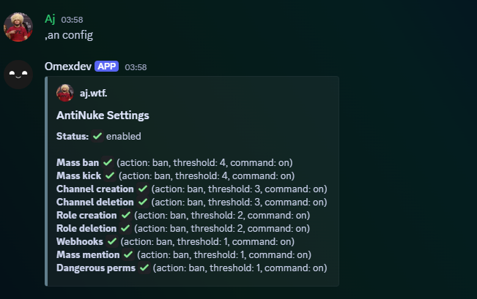The width and height of the screenshot is (477, 299).
Task: Click the Role deletion checkmark emoji
Action: click(x=125, y=228)
